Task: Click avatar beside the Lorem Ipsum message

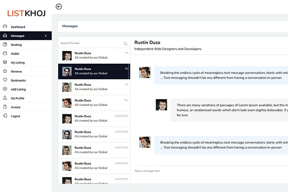Action: 161,105
